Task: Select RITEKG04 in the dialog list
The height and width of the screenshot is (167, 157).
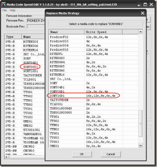Action: point(93,62)
